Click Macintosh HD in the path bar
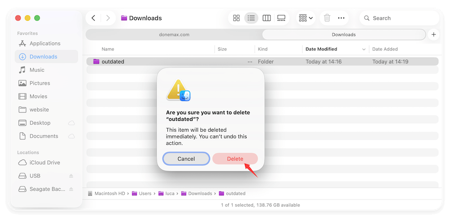Viewport: 450px width, 218px height. coord(107,194)
